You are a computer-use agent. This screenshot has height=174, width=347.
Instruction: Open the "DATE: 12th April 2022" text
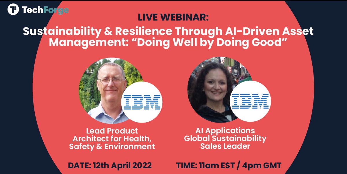coord(110,165)
